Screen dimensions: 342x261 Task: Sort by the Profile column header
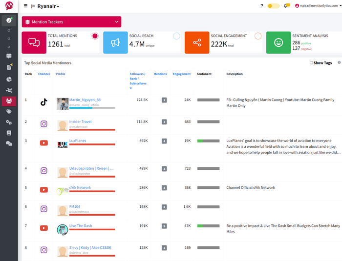click(x=61, y=74)
